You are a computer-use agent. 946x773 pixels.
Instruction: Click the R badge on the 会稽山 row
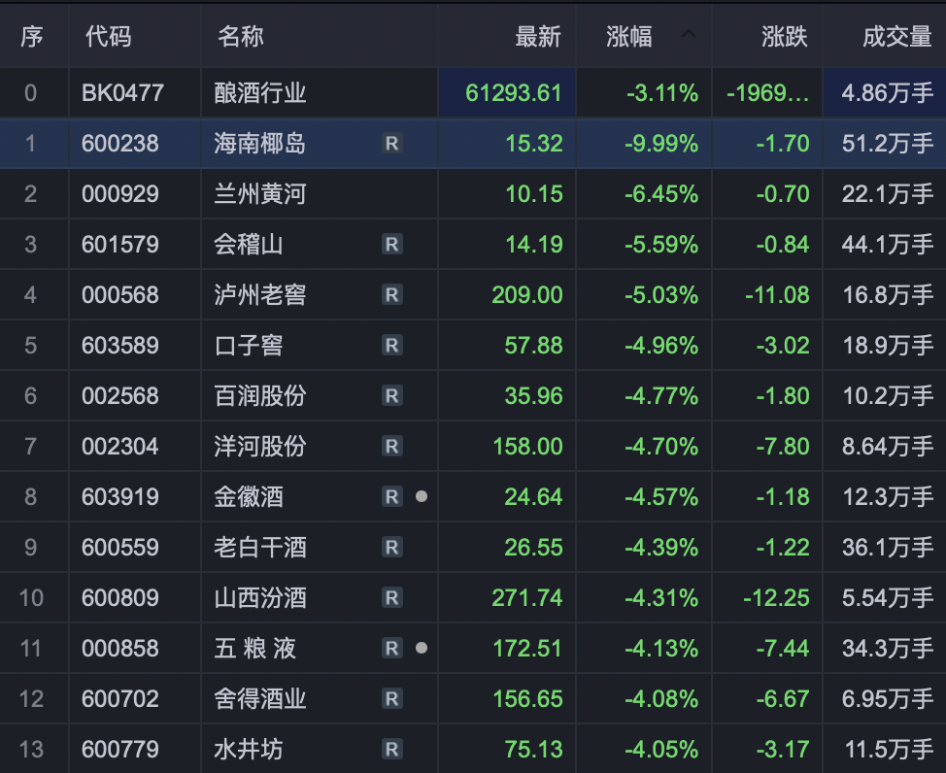pos(391,245)
